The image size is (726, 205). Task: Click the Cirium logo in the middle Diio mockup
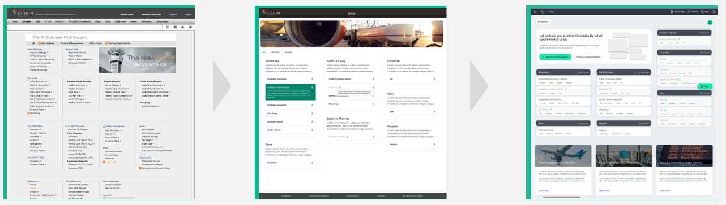pyautogui.click(x=271, y=12)
